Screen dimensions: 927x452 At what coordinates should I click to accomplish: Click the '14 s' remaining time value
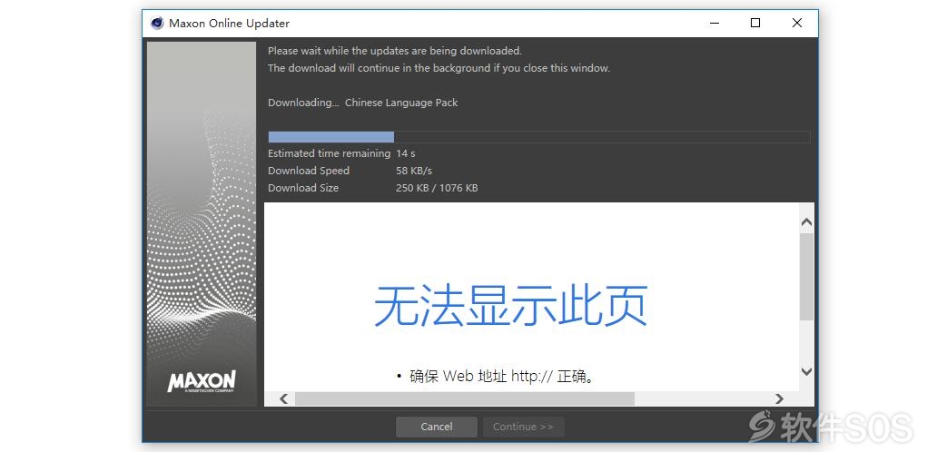point(406,153)
